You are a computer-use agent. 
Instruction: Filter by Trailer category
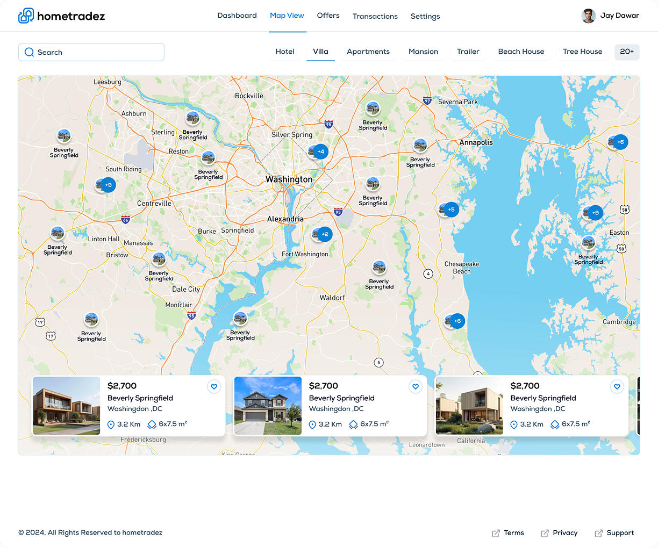click(468, 52)
